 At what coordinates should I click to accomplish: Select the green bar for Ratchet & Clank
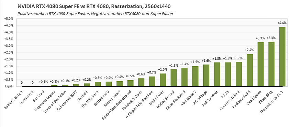pos(141,82)
